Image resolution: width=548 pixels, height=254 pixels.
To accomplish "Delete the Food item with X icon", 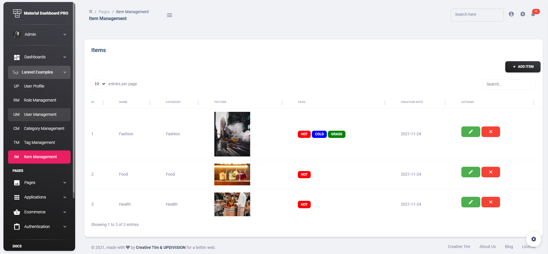I will tap(490, 172).
